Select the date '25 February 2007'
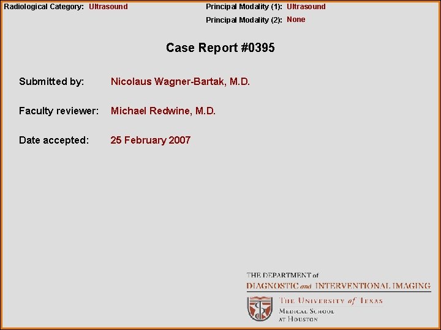Screen dimensions: 441x330 [x=151, y=140]
